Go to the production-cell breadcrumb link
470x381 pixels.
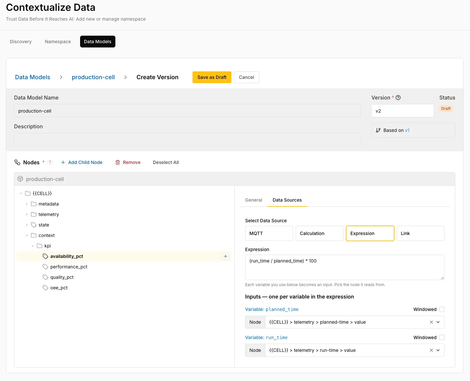[93, 77]
